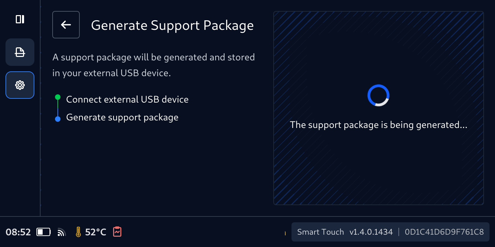Click the yellow thermometer icon
The image size is (495, 247).
point(78,232)
